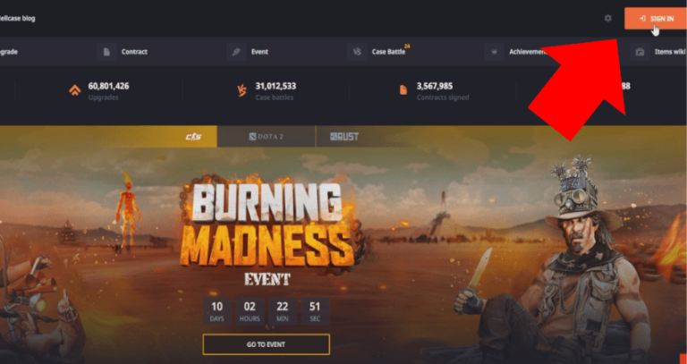
Task: Open the Event menu item
Action: [259, 52]
